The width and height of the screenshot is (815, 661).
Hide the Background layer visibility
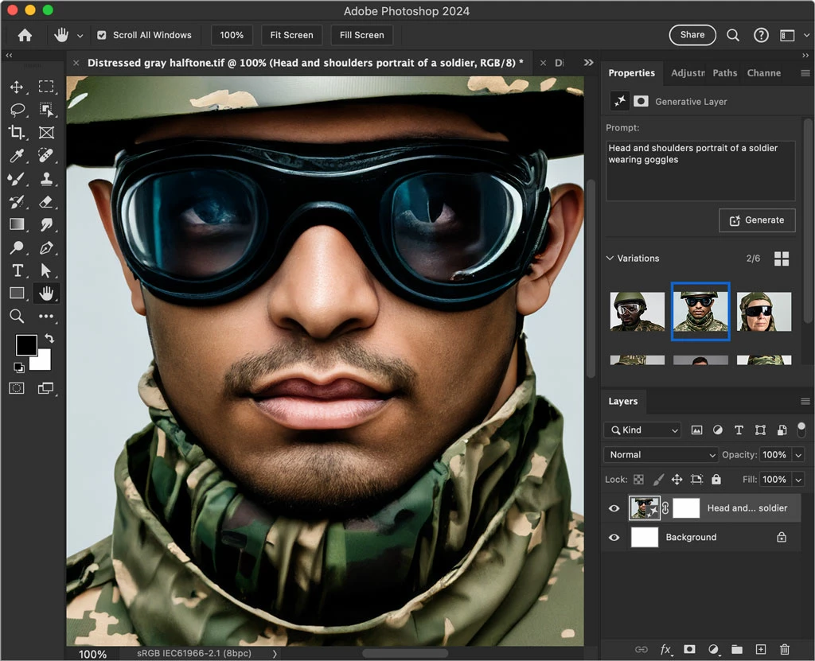pos(614,538)
